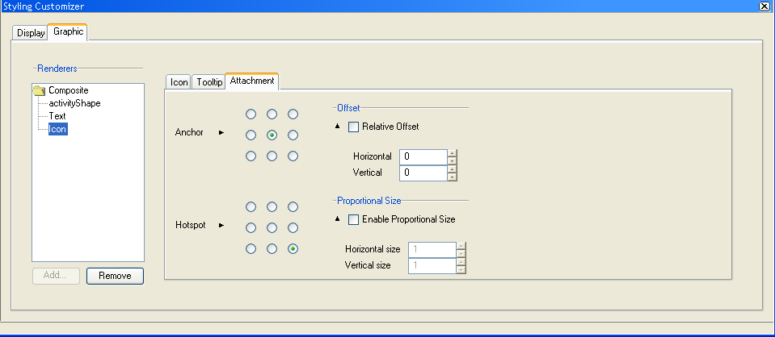Select top-left Anchor radio button
The width and height of the screenshot is (775, 337).
[251, 114]
